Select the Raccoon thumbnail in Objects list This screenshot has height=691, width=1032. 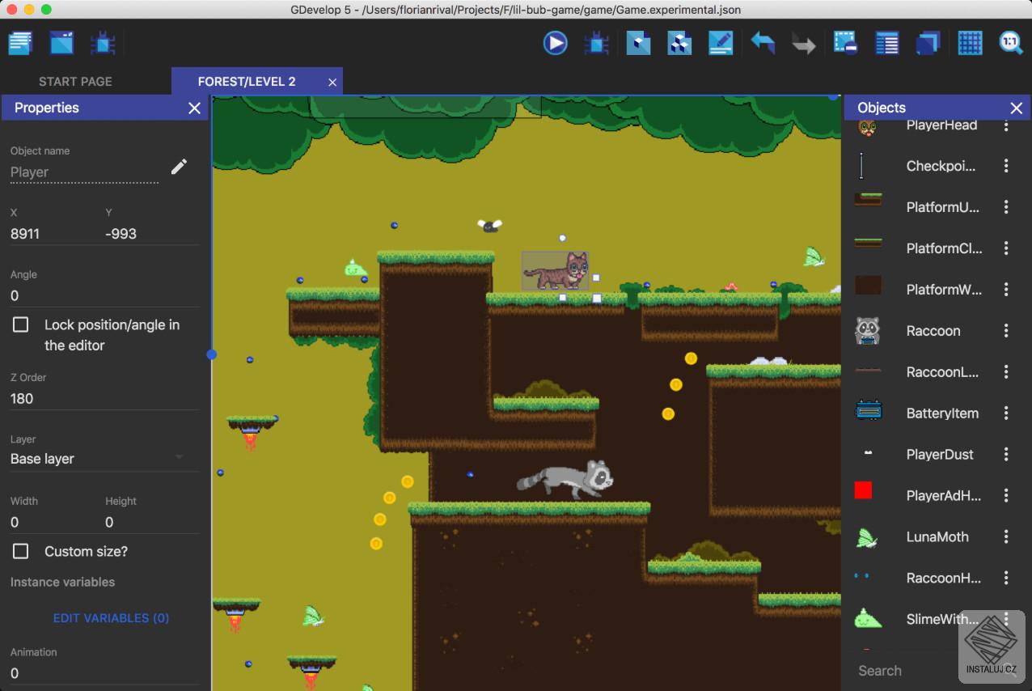[x=868, y=330]
